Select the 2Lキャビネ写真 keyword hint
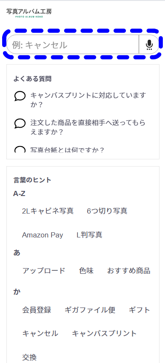 (48, 211)
